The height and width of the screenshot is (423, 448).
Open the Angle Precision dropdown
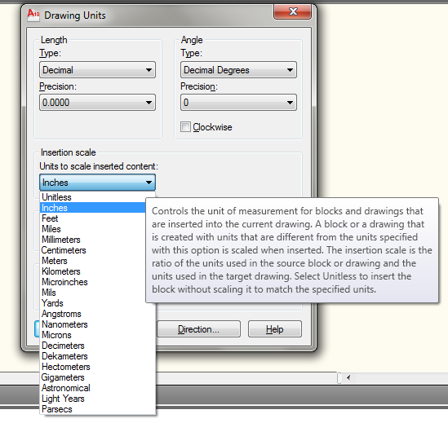tap(238, 102)
